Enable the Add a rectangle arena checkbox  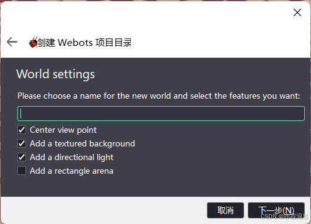22,171
